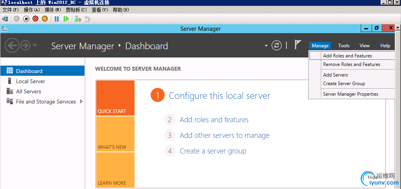Click the Revert undo arrow icon
Viewport: 401px width, 189px height.
click(87, 19)
